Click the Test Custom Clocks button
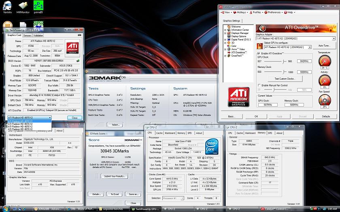 coord(285,79)
